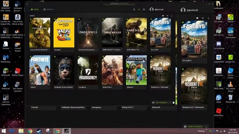Click the large Resident Evil 7 tile in magnified inset
Screen dimensions: 239x134
pyautogui.click(x=194, y=89)
